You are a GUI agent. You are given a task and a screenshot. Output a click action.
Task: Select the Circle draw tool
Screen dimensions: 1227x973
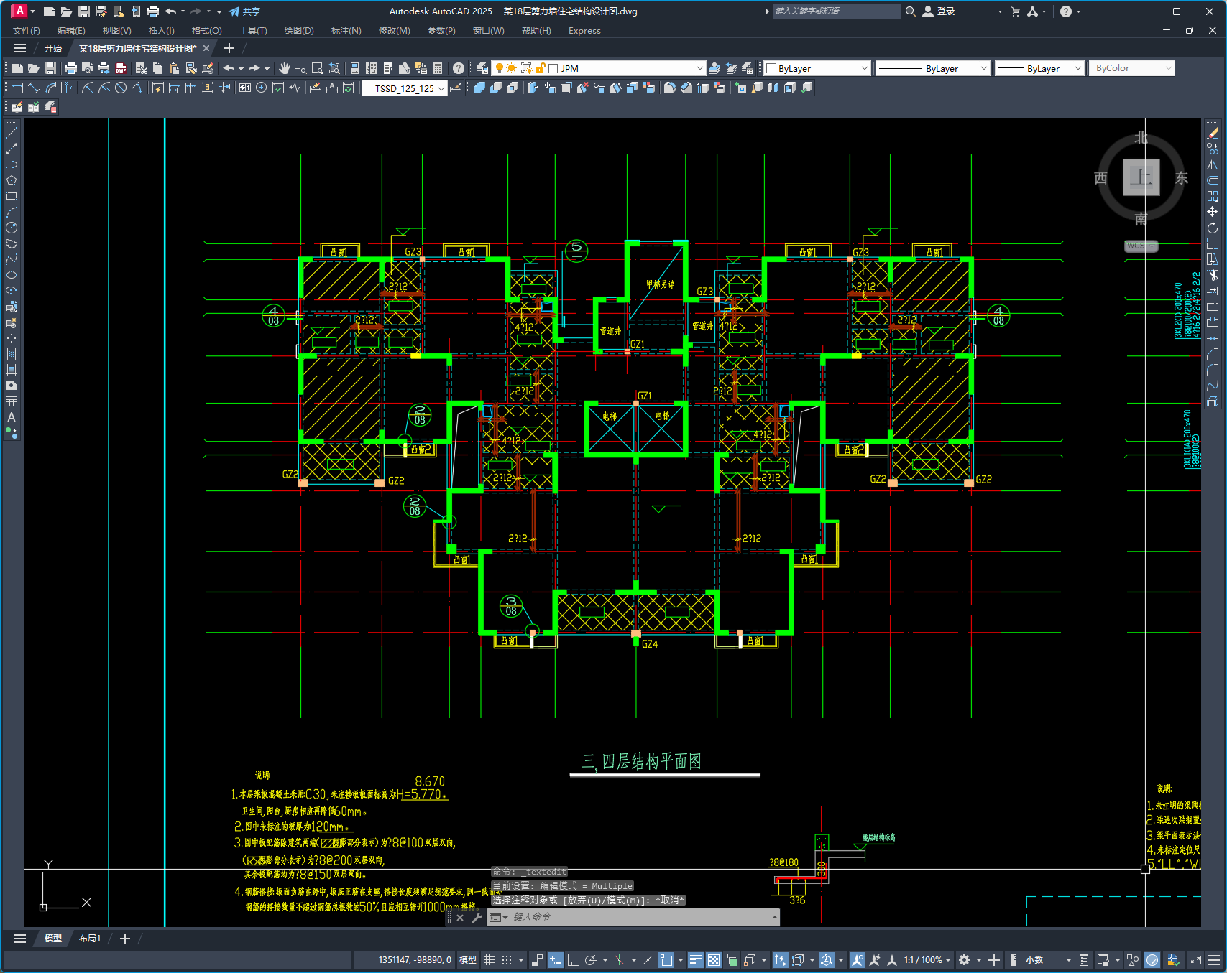(12, 228)
